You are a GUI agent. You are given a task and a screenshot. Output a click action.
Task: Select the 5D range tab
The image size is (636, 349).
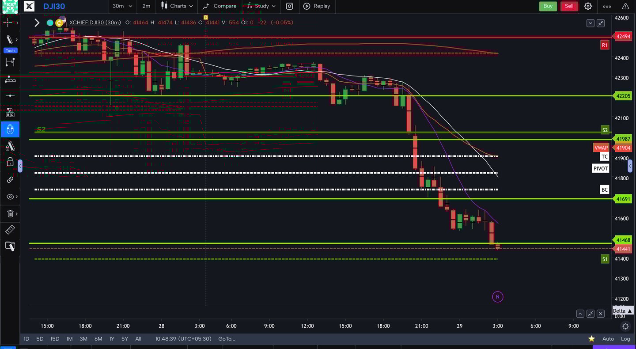40,339
